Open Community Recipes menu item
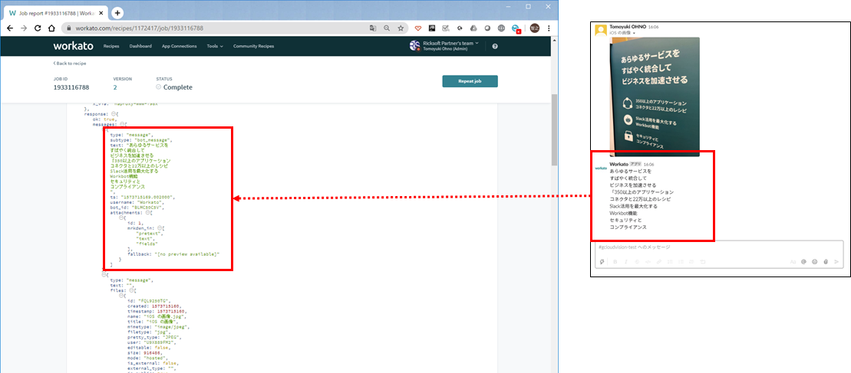The image size is (851, 373). [x=253, y=47]
